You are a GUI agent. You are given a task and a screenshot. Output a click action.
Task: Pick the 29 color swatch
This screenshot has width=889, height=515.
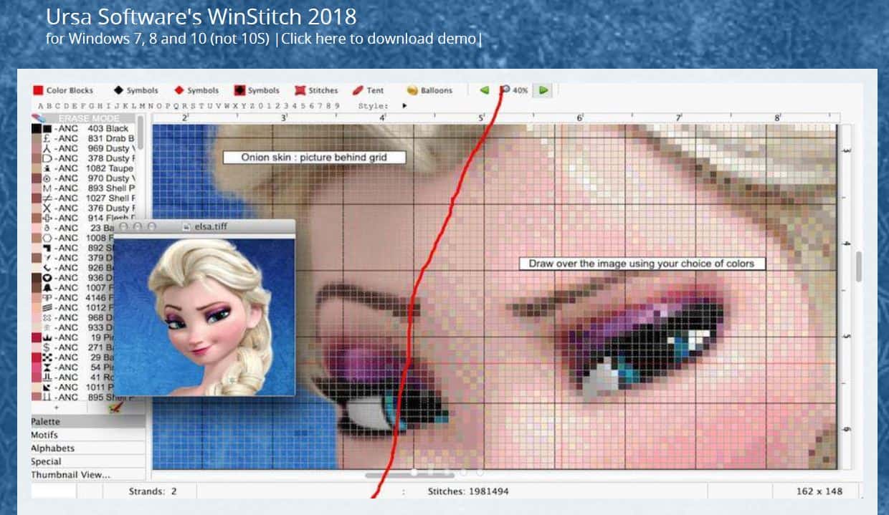click(x=36, y=357)
